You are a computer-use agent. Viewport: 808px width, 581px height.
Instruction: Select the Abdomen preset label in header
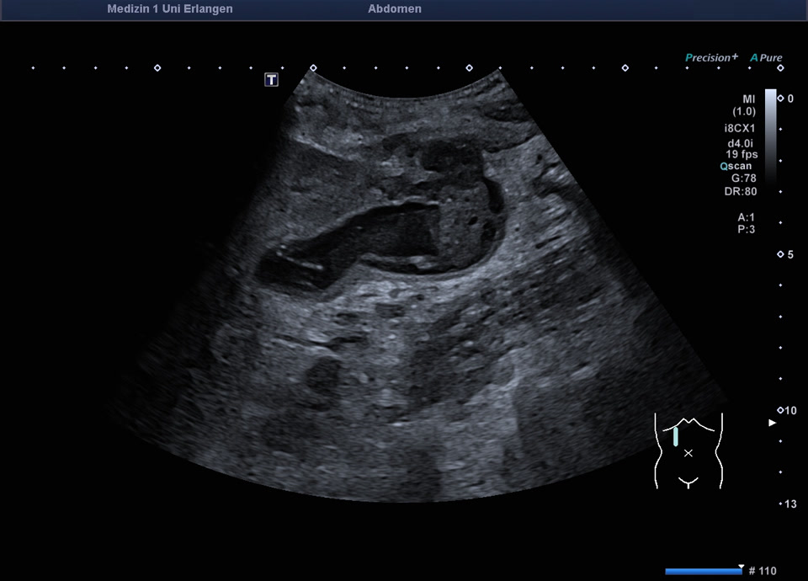pos(395,9)
